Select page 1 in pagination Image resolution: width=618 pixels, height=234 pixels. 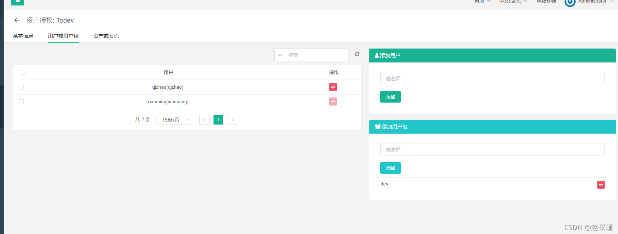(218, 120)
